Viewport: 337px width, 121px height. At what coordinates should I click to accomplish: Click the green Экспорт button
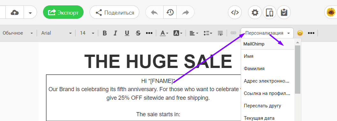(x=63, y=12)
